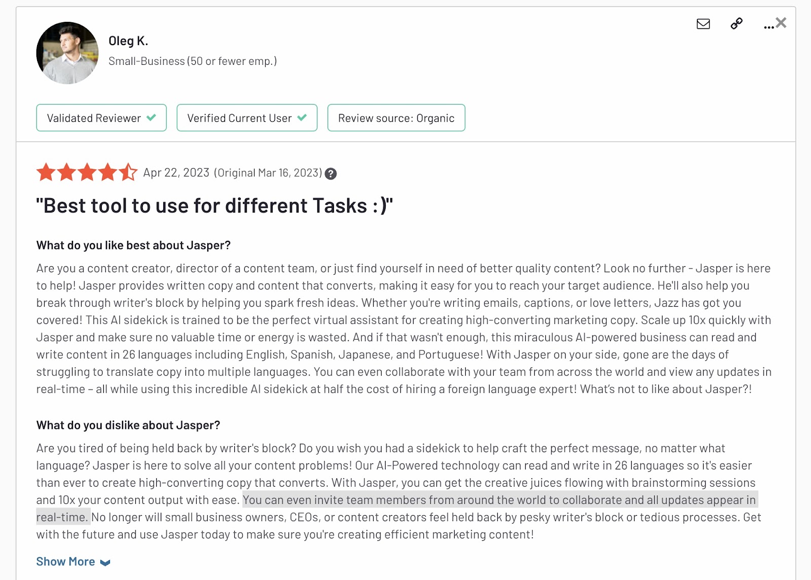
Task: Click the highlighted sentence about inviting team members
Action: pyautogui.click(x=397, y=509)
